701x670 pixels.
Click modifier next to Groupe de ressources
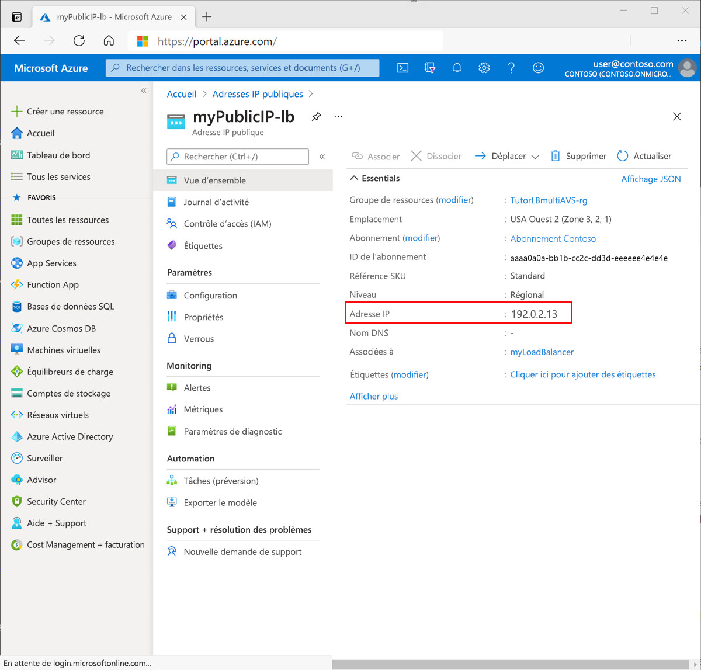click(x=455, y=200)
